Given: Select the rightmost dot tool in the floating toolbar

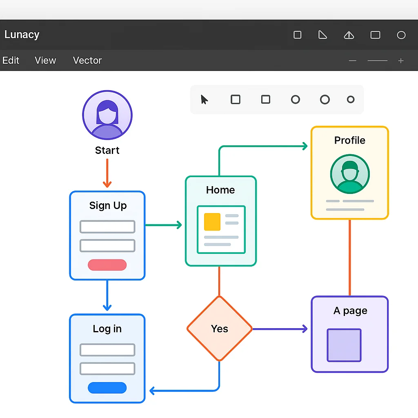Looking at the screenshot, I should (350, 99).
